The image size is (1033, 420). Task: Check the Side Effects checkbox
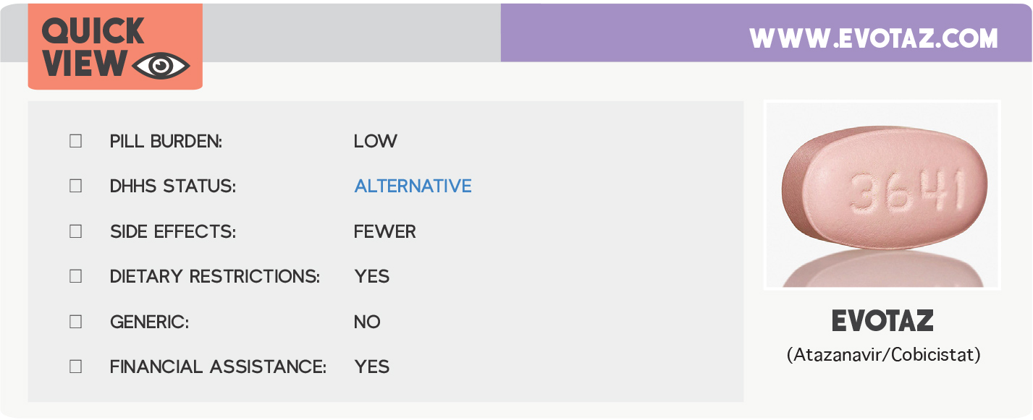(75, 231)
